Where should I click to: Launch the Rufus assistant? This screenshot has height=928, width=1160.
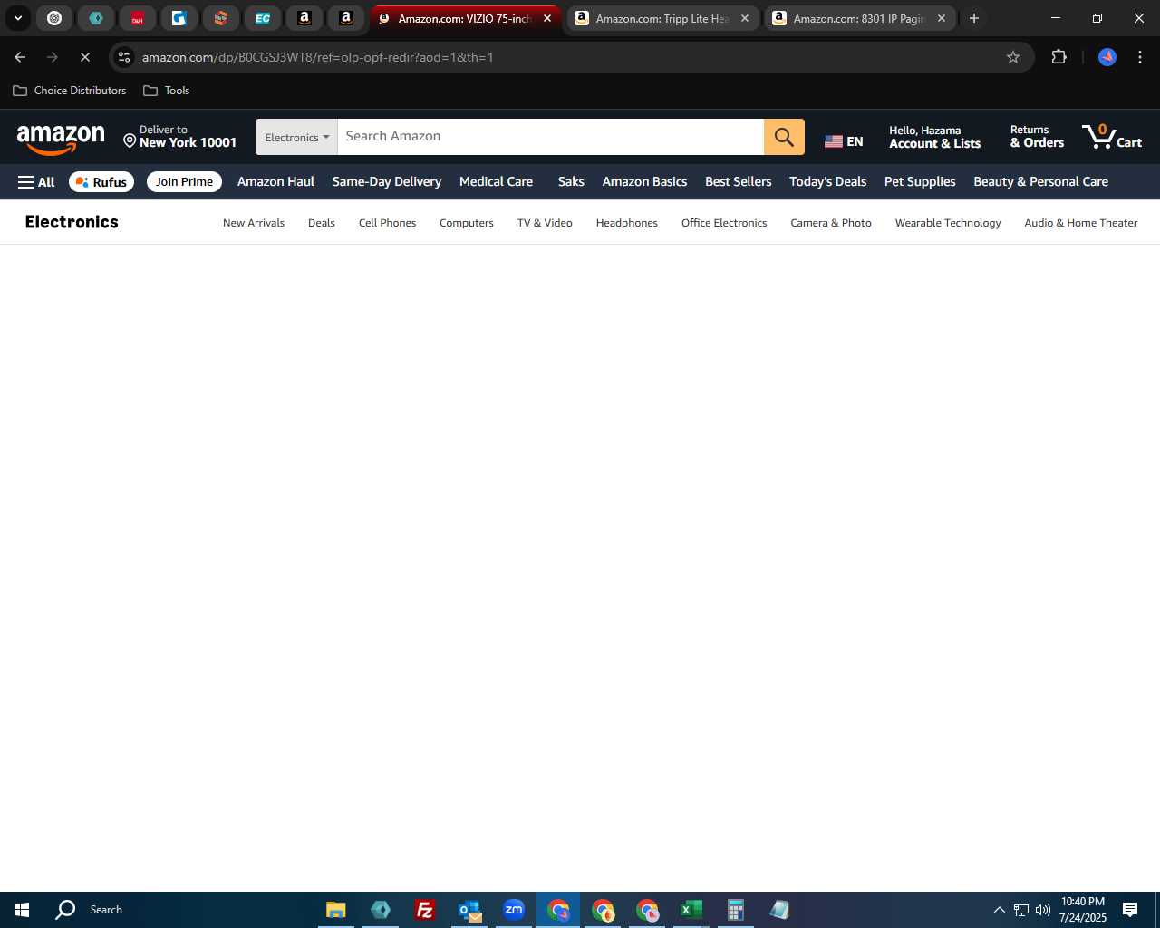coord(101,182)
